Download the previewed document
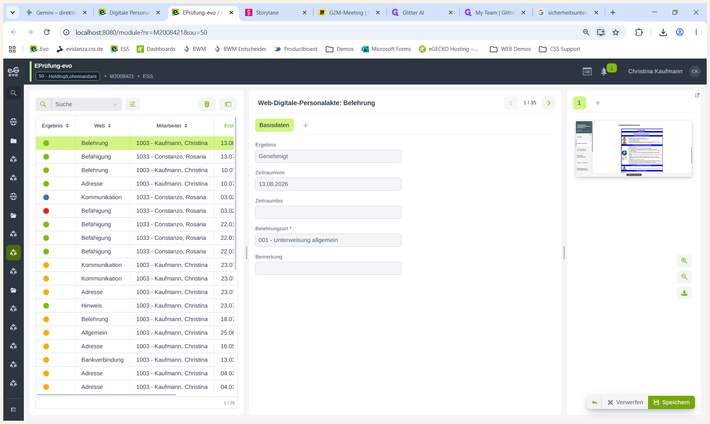Viewport: 710px width, 424px height. [684, 293]
